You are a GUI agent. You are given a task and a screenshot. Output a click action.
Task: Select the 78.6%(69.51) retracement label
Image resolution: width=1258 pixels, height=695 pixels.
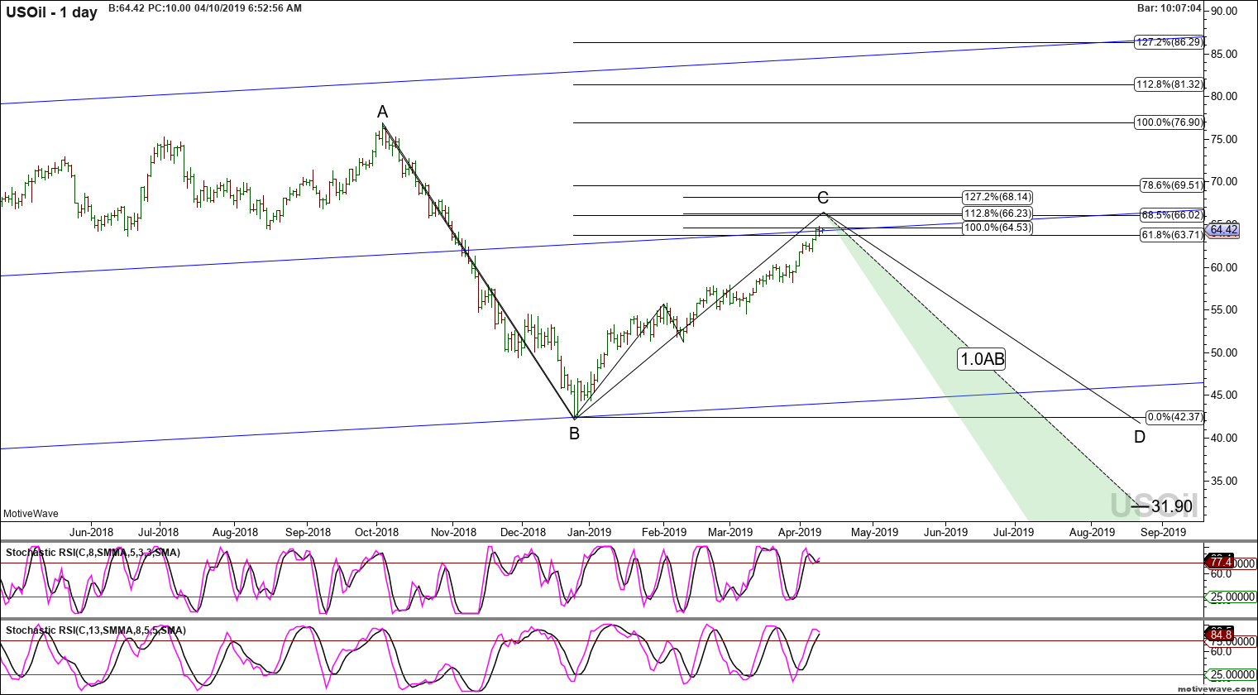point(1171,185)
